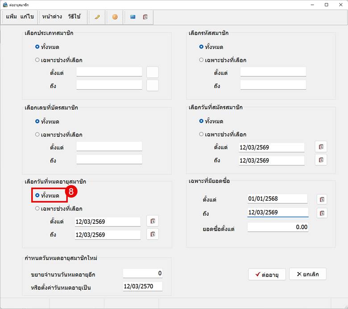This screenshot has height=309, width=348.
Task: Open calendar for registration date ถึง field
Action: [321, 160]
